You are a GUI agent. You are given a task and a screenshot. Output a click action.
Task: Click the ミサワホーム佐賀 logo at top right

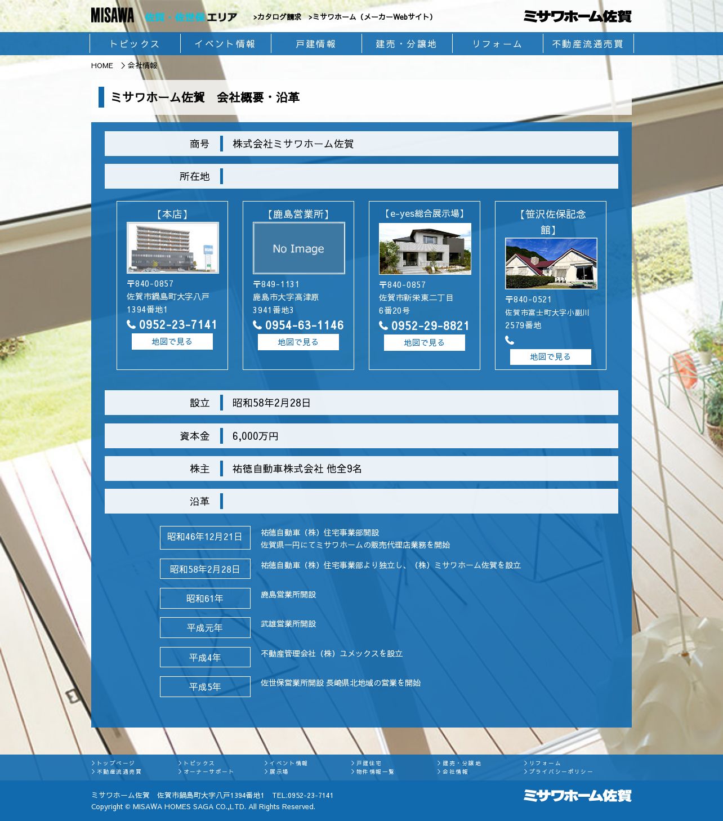(x=577, y=16)
